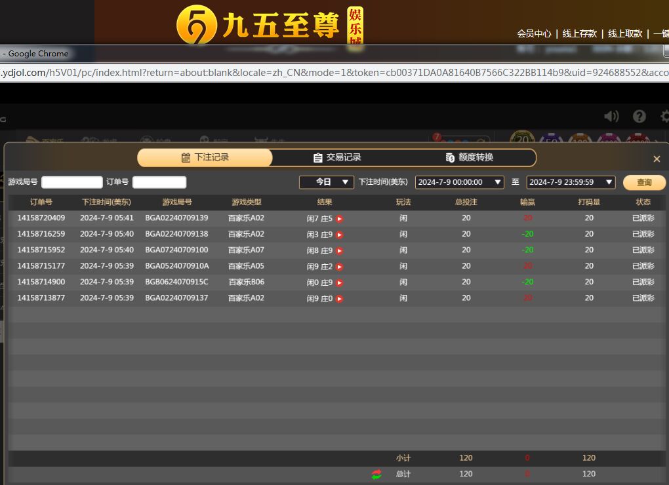Select the 下注记录 tab
The height and width of the screenshot is (485, 669).
pos(205,157)
